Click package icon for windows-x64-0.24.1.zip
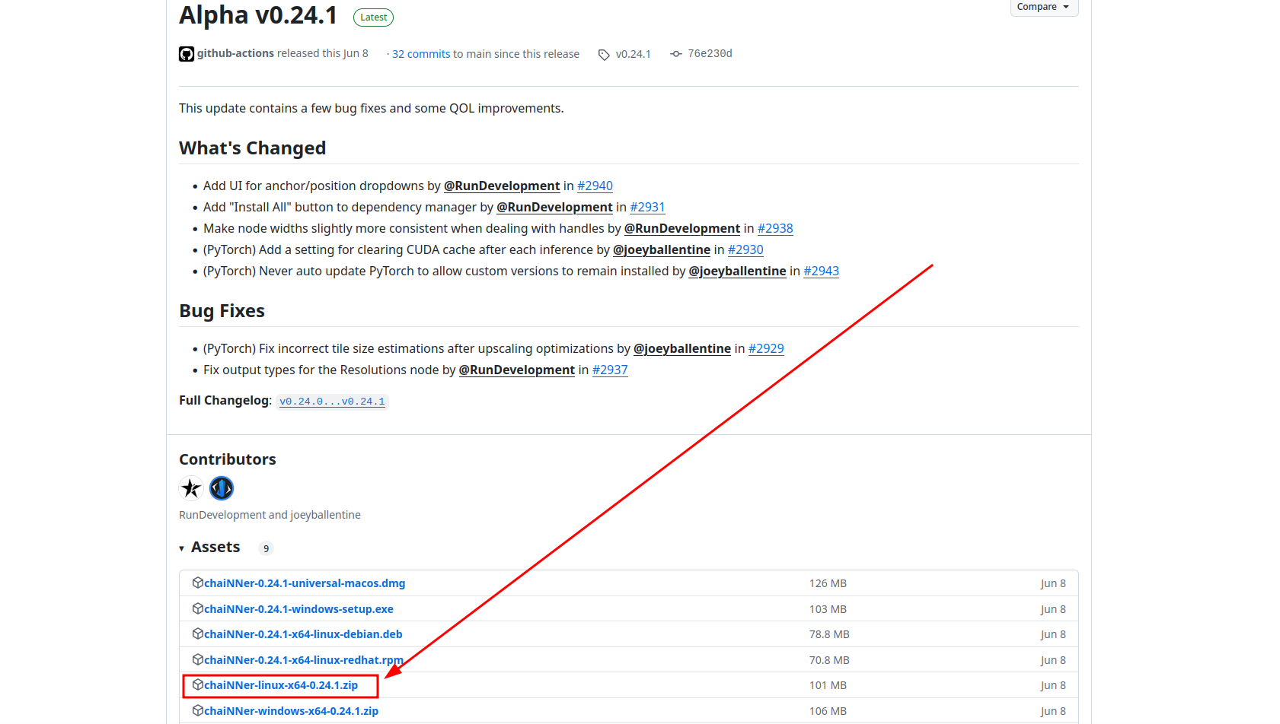Viewport: 1280px width, 724px height. point(198,710)
